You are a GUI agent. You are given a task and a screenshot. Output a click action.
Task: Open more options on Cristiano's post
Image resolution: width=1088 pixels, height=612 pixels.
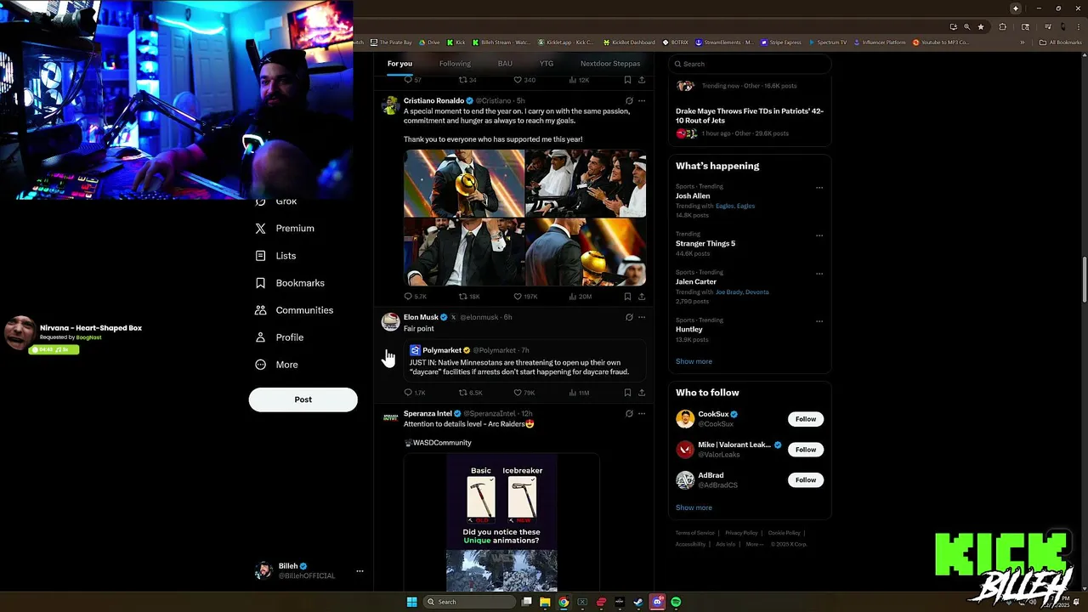pyautogui.click(x=642, y=101)
